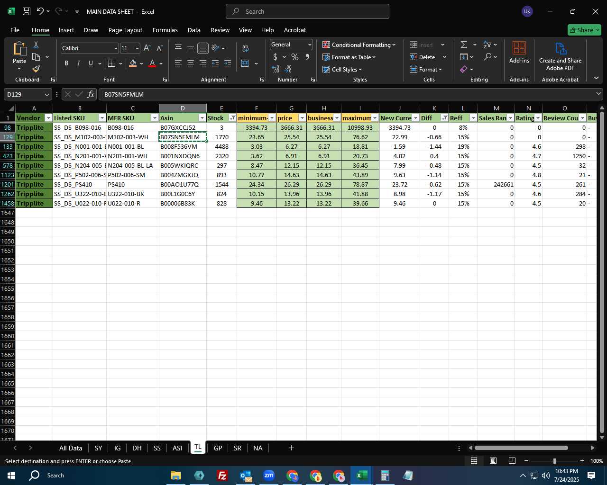Viewport: 607px width, 485px height.
Task: Click Format as Table button
Action: click(349, 57)
